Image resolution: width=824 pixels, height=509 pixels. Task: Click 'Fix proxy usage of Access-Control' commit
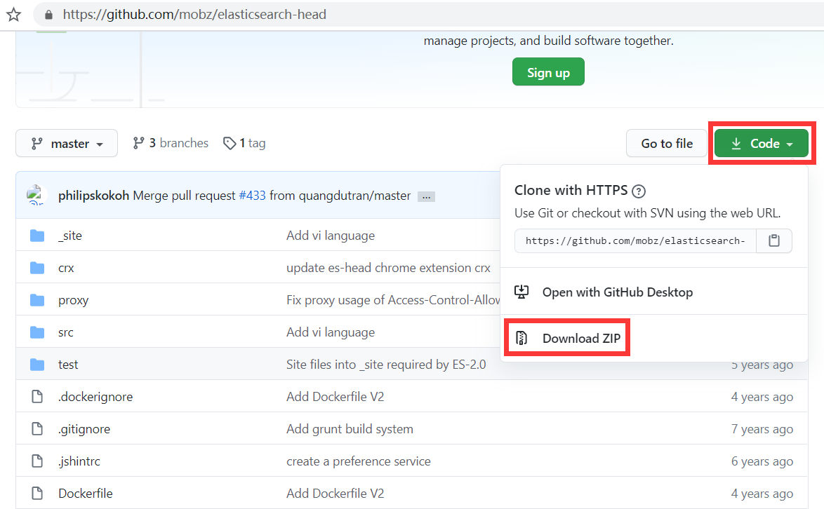click(x=393, y=300)
